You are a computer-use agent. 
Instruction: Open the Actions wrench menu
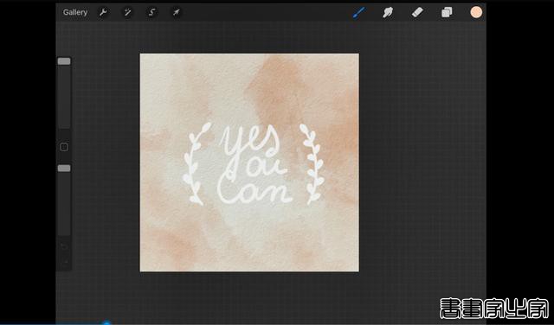pyautogui.click(x=103, y=12)
